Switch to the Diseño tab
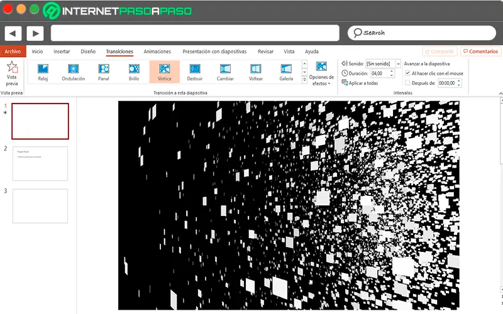The height and width of the screenshot is (314, 503). pos(88,51)
